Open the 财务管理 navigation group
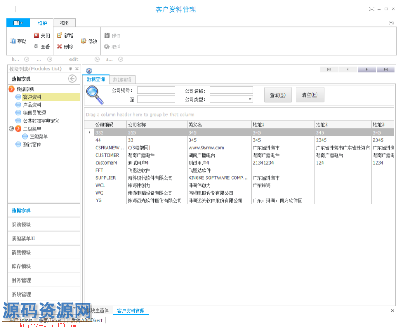The width and height of the screenshot is (403, 331). coord(44,280)
